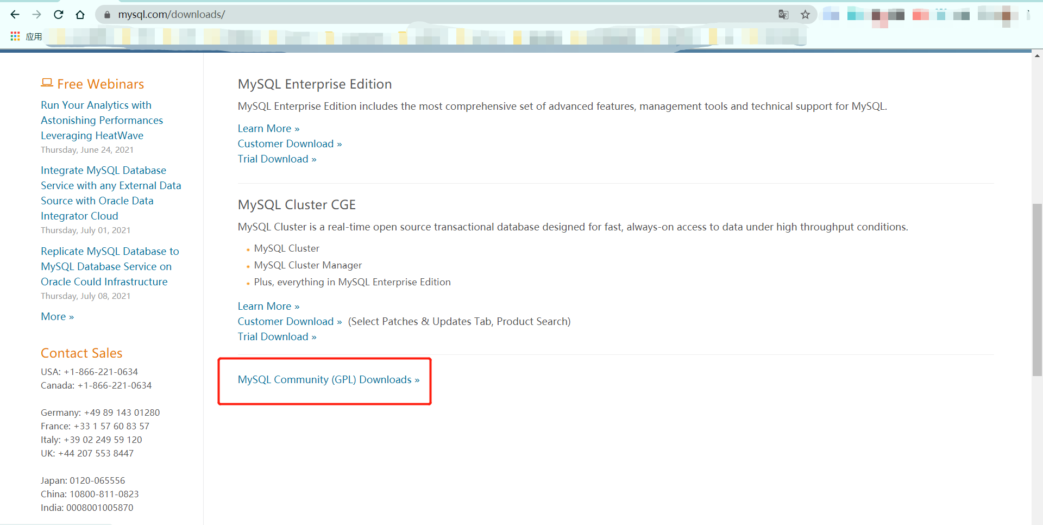Go to the browser home page icon
This screenshot has height=525, width=1043.
click(80, 15)
